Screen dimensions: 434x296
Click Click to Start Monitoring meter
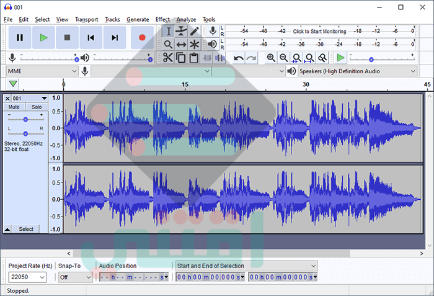319,31
